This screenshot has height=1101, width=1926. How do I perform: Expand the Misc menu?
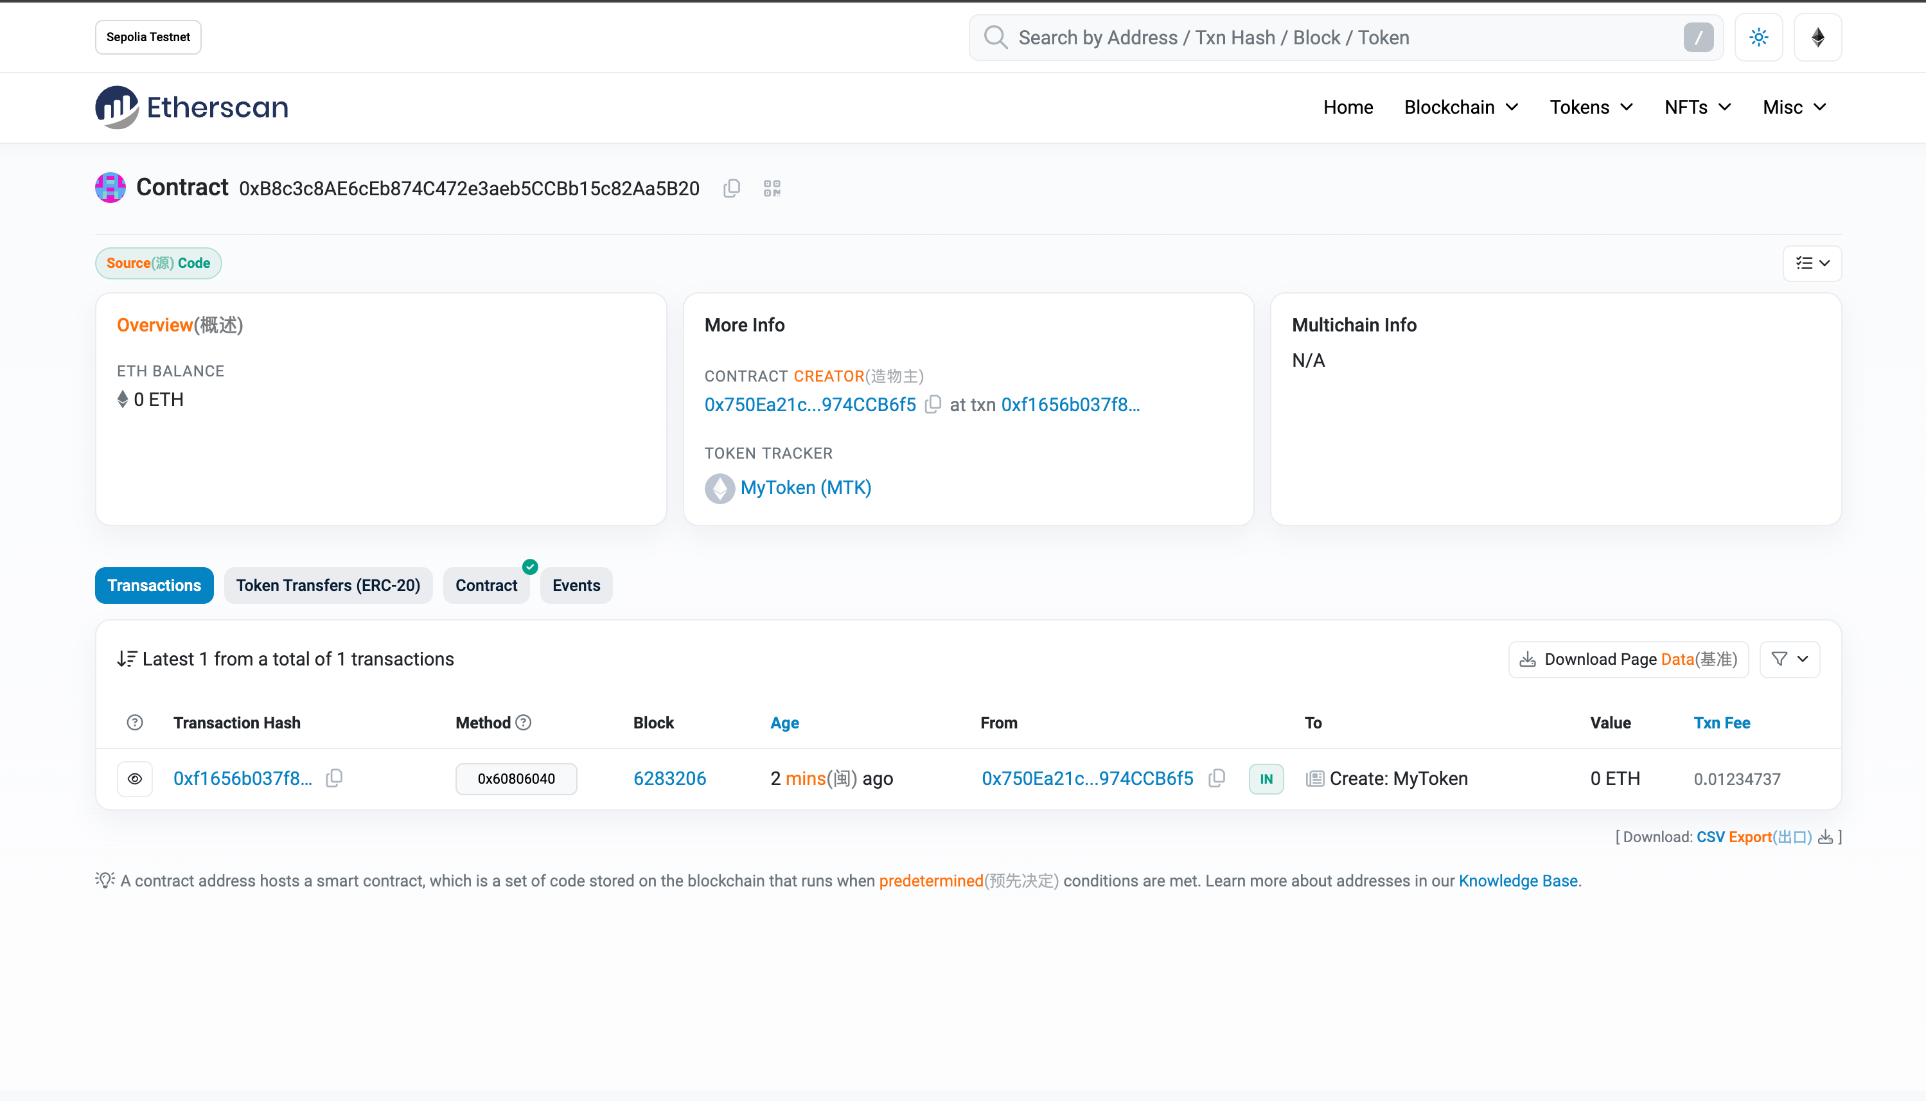(x=1794, y=107)
